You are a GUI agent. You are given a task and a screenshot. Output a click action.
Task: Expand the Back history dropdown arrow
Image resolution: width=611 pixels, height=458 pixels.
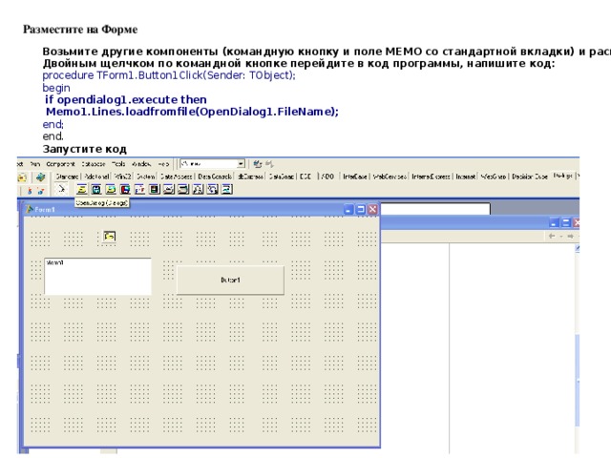point(561,236)
